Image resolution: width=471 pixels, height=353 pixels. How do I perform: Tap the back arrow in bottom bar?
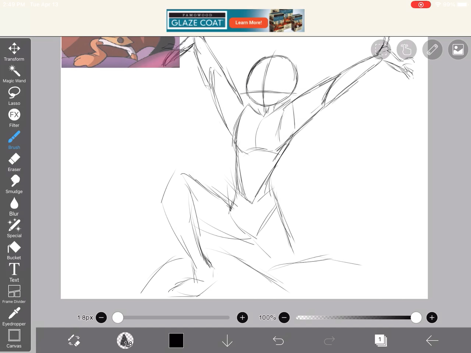click(432, 340)
